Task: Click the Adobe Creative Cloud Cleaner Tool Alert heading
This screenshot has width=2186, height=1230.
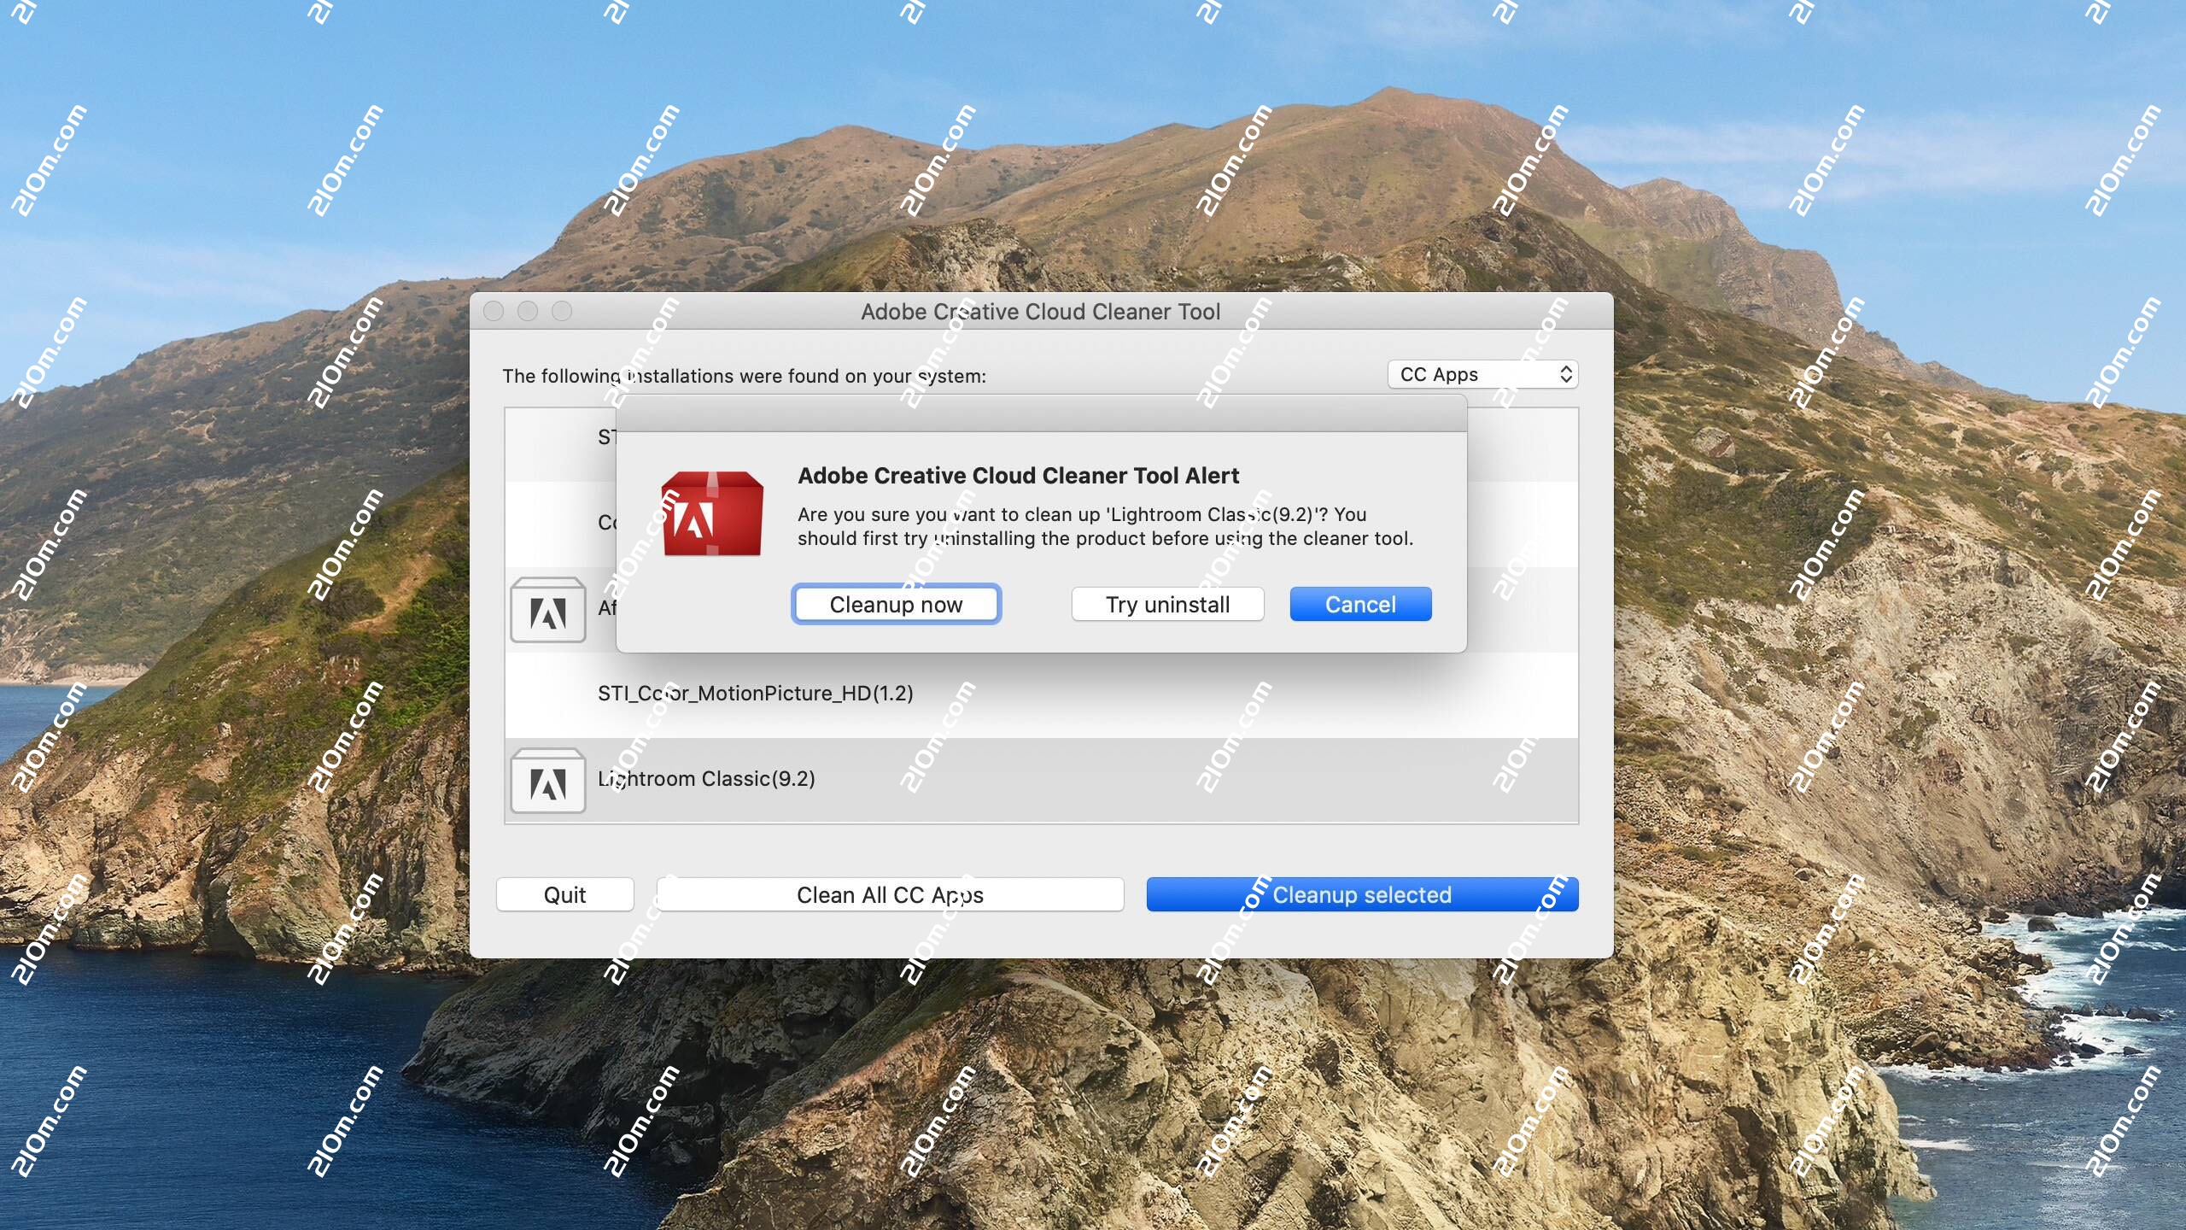Action: (x=1018, y=476)
